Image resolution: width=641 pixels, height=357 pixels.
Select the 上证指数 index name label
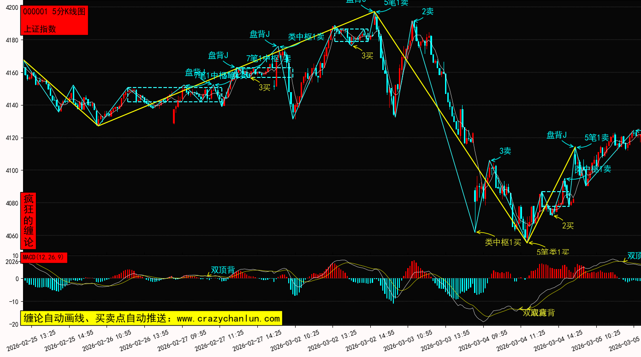coord(40,29)
